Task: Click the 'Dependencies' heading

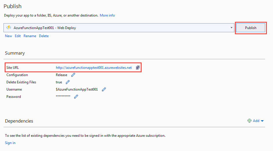Action: click(x=19, y=121)
